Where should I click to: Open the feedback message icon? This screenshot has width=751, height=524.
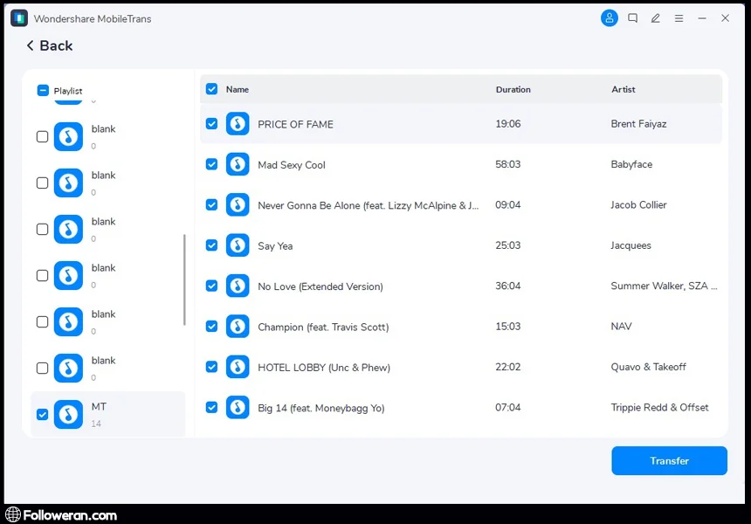tap(632, 18)
